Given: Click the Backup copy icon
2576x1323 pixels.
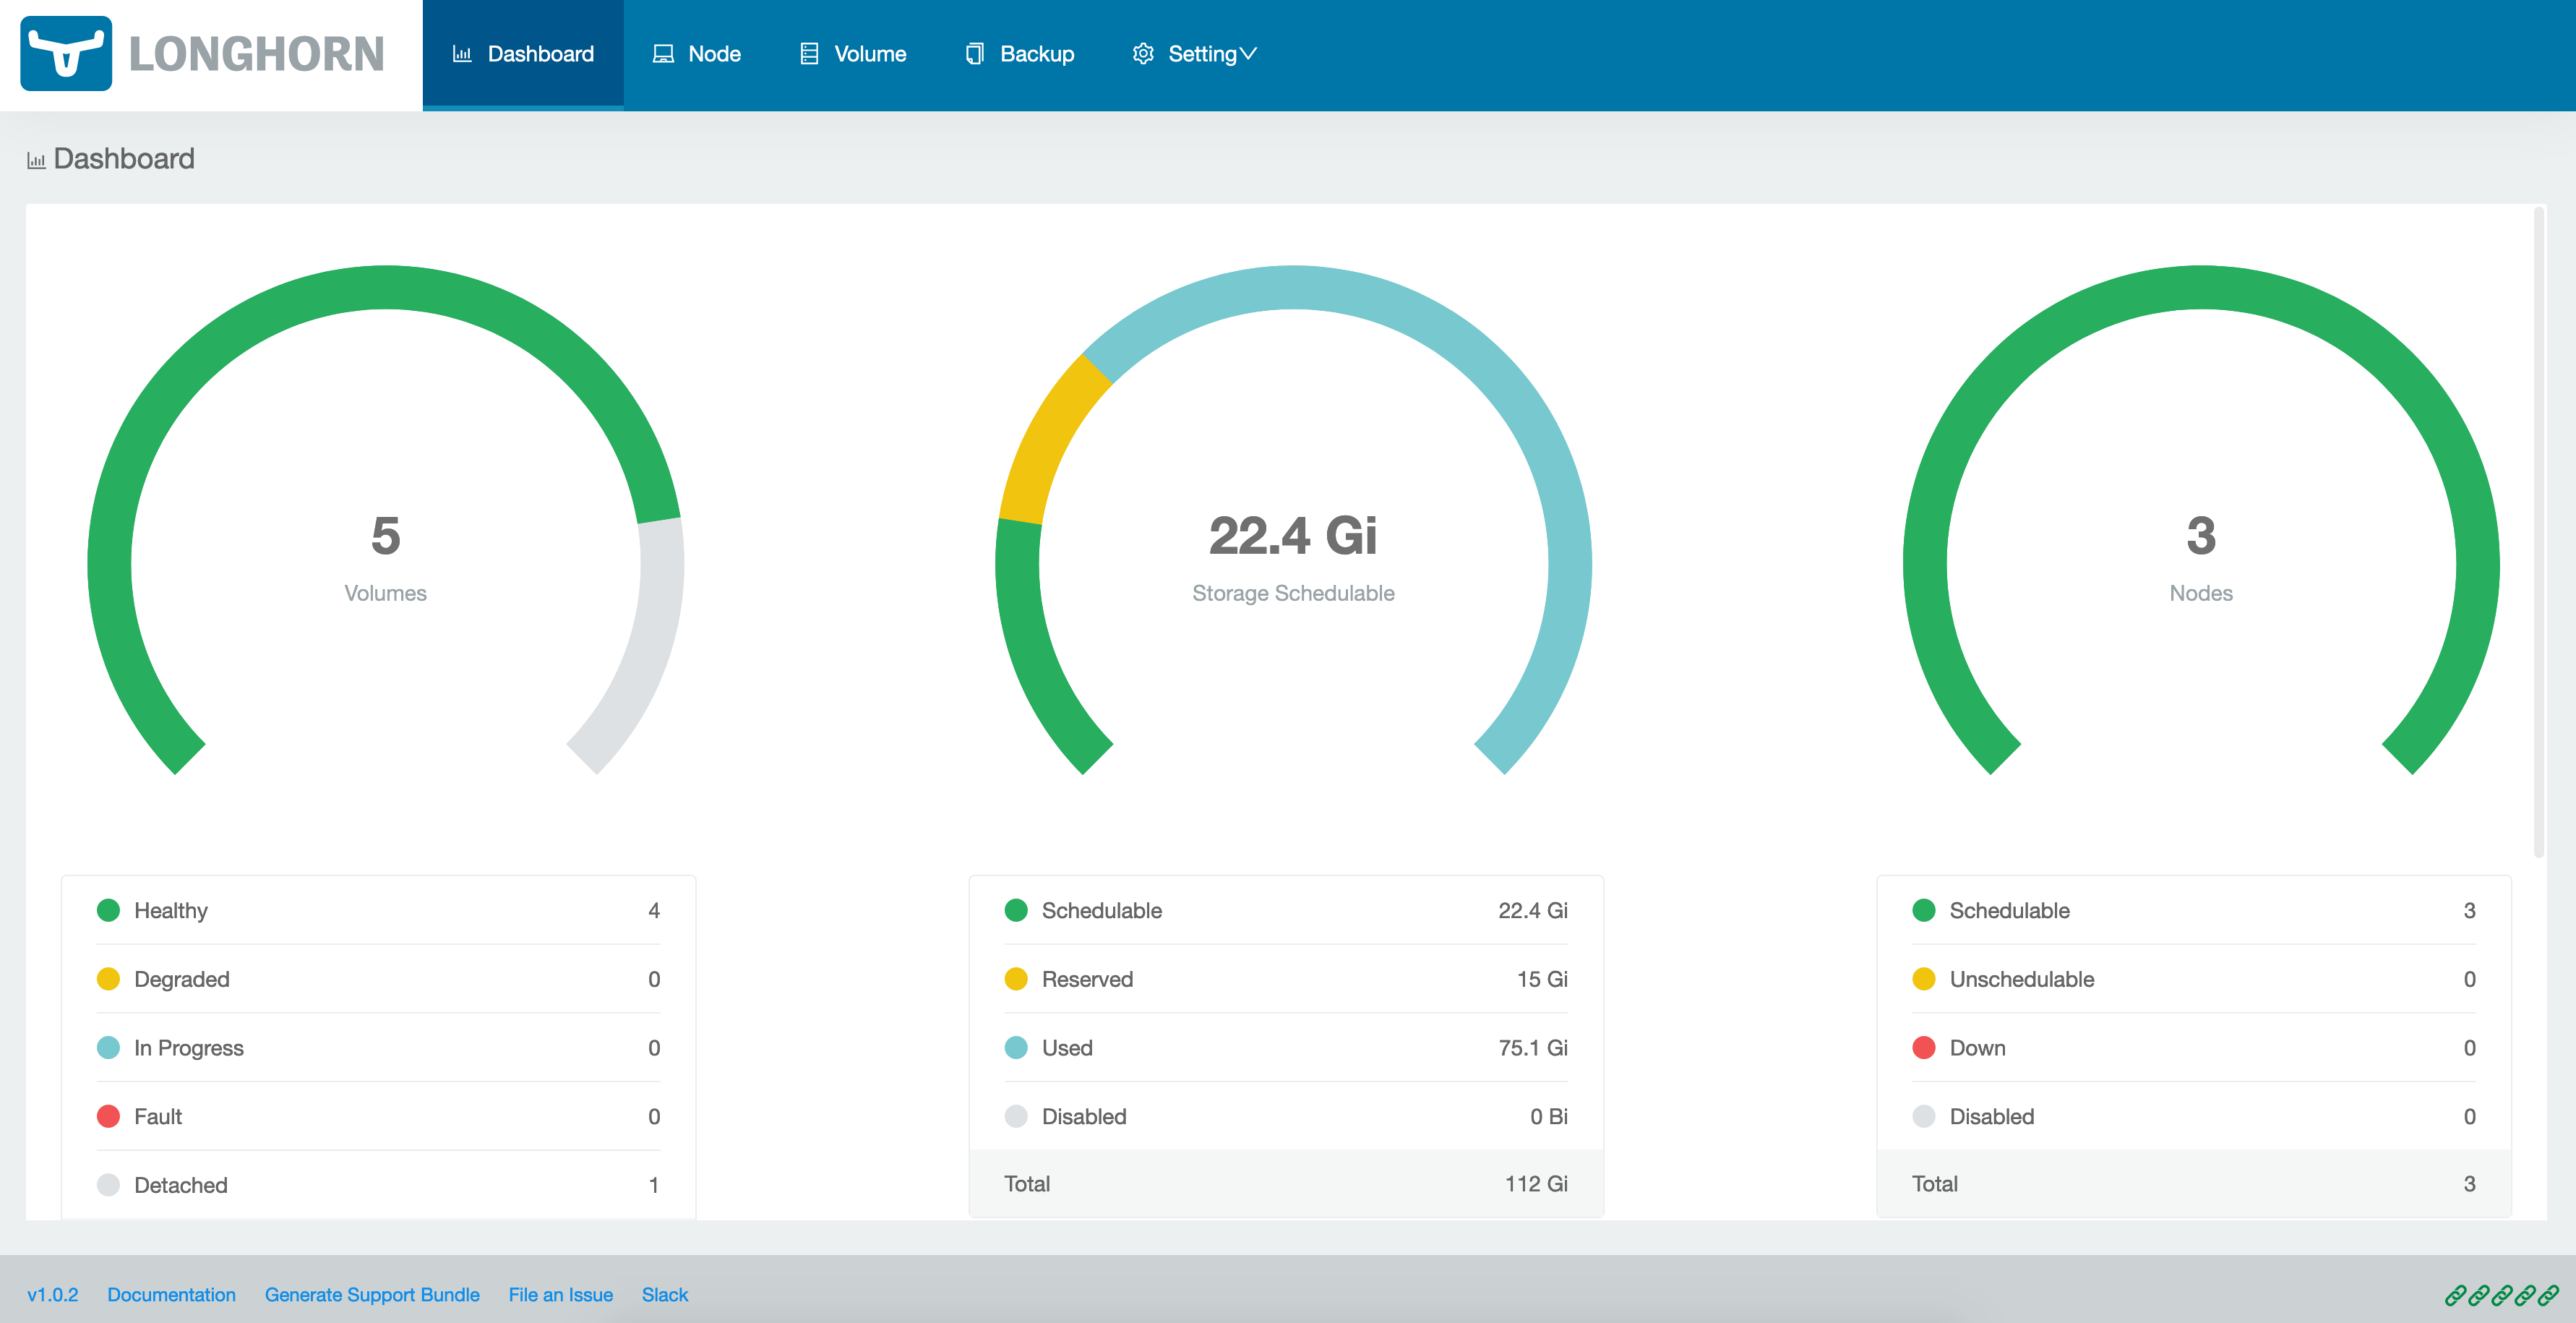Looking at the screenshot, I should click(x=975, y=54).
